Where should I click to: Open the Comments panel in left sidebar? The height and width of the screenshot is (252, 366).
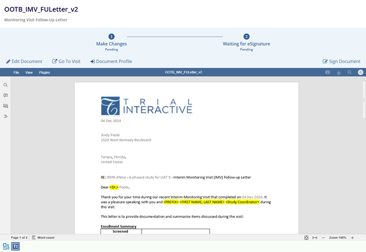click(x=6, y=95)
